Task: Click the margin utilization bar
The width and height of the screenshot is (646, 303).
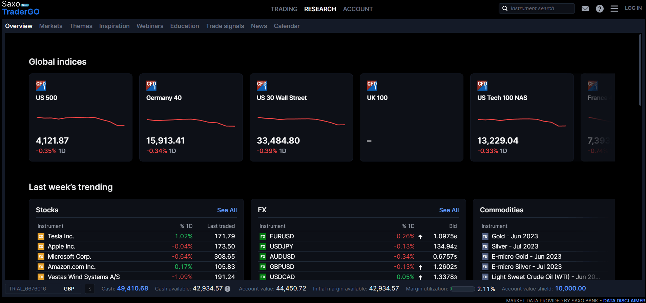Action: coord(462,289)
